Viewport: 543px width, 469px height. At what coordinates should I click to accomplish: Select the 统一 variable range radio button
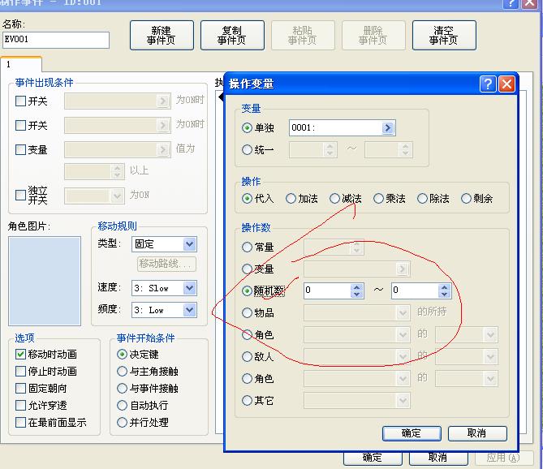pos(247,150)
